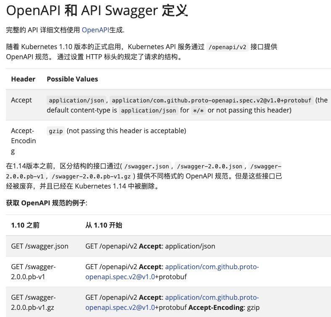Click the sentence starting '随着 Kubernetes 1.10'
This screenshot has height=317, width=331.
pos(142,52)
